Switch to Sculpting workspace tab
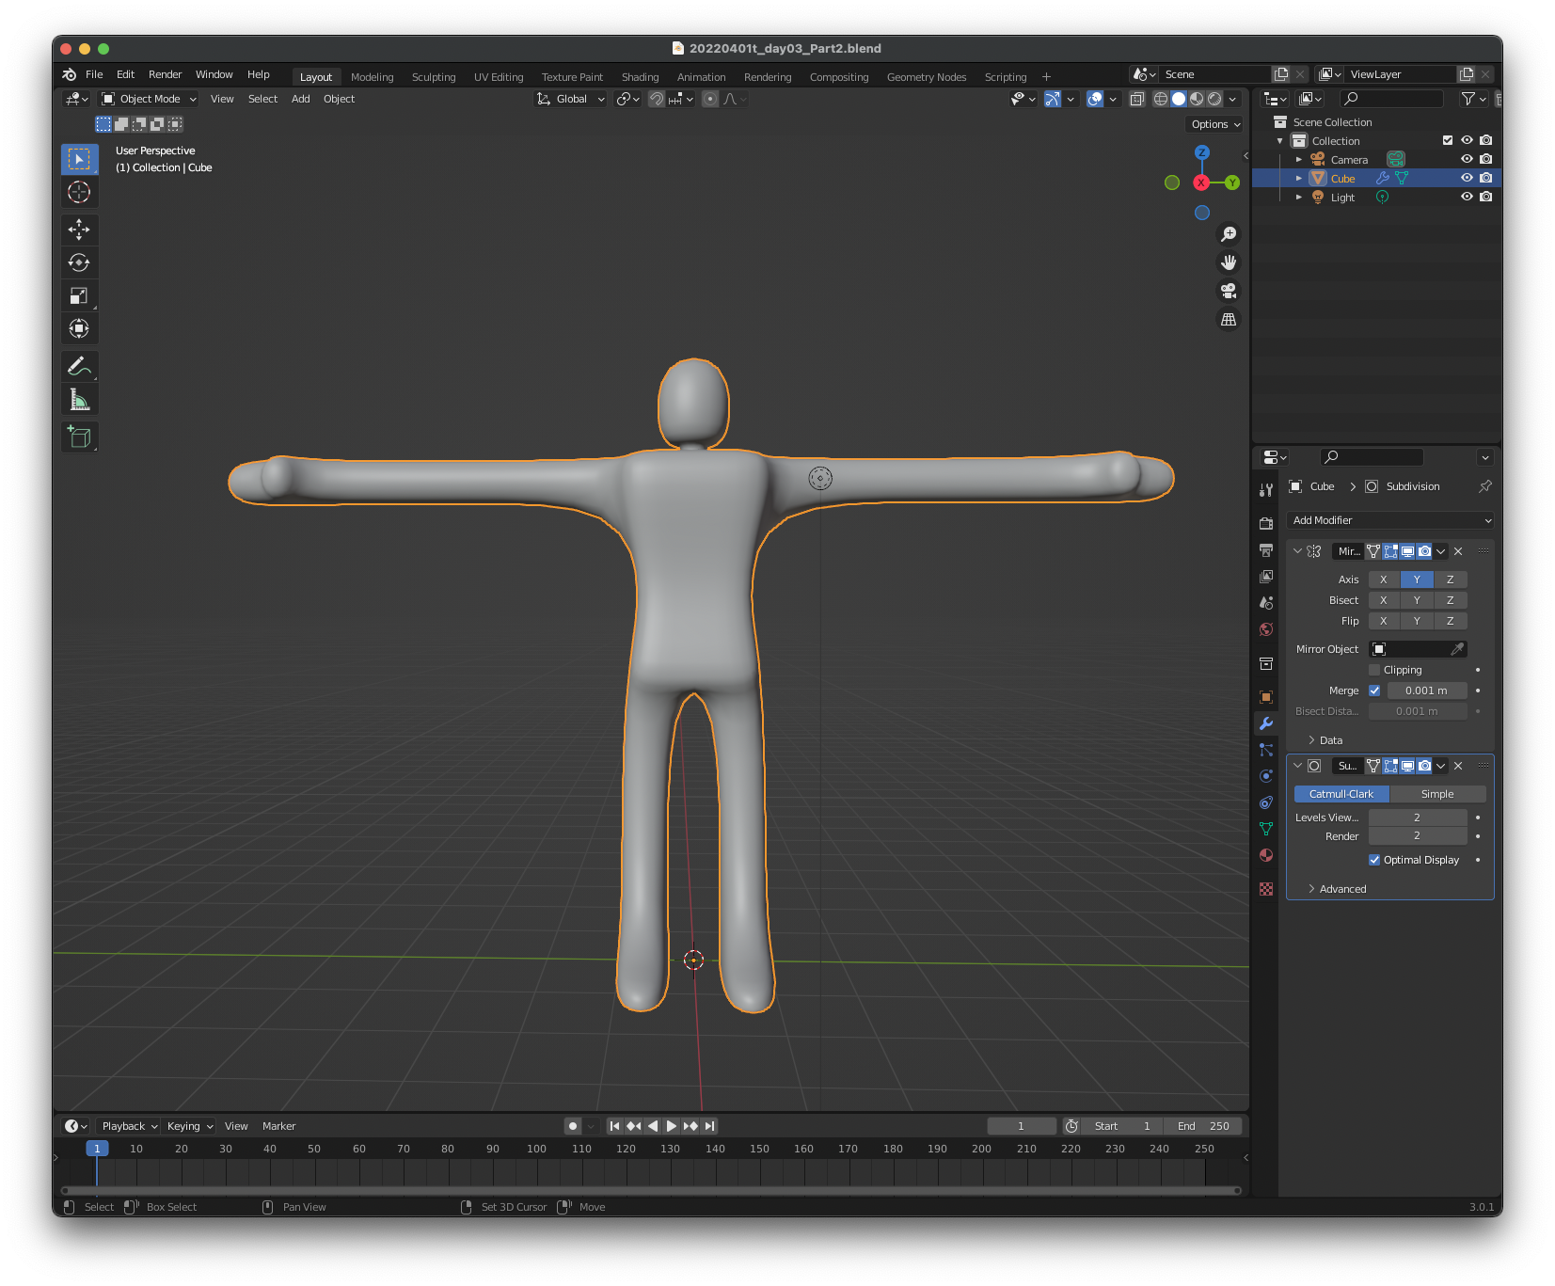The width and height of the screenshot is (1555, 1286). tap(434, 77)
